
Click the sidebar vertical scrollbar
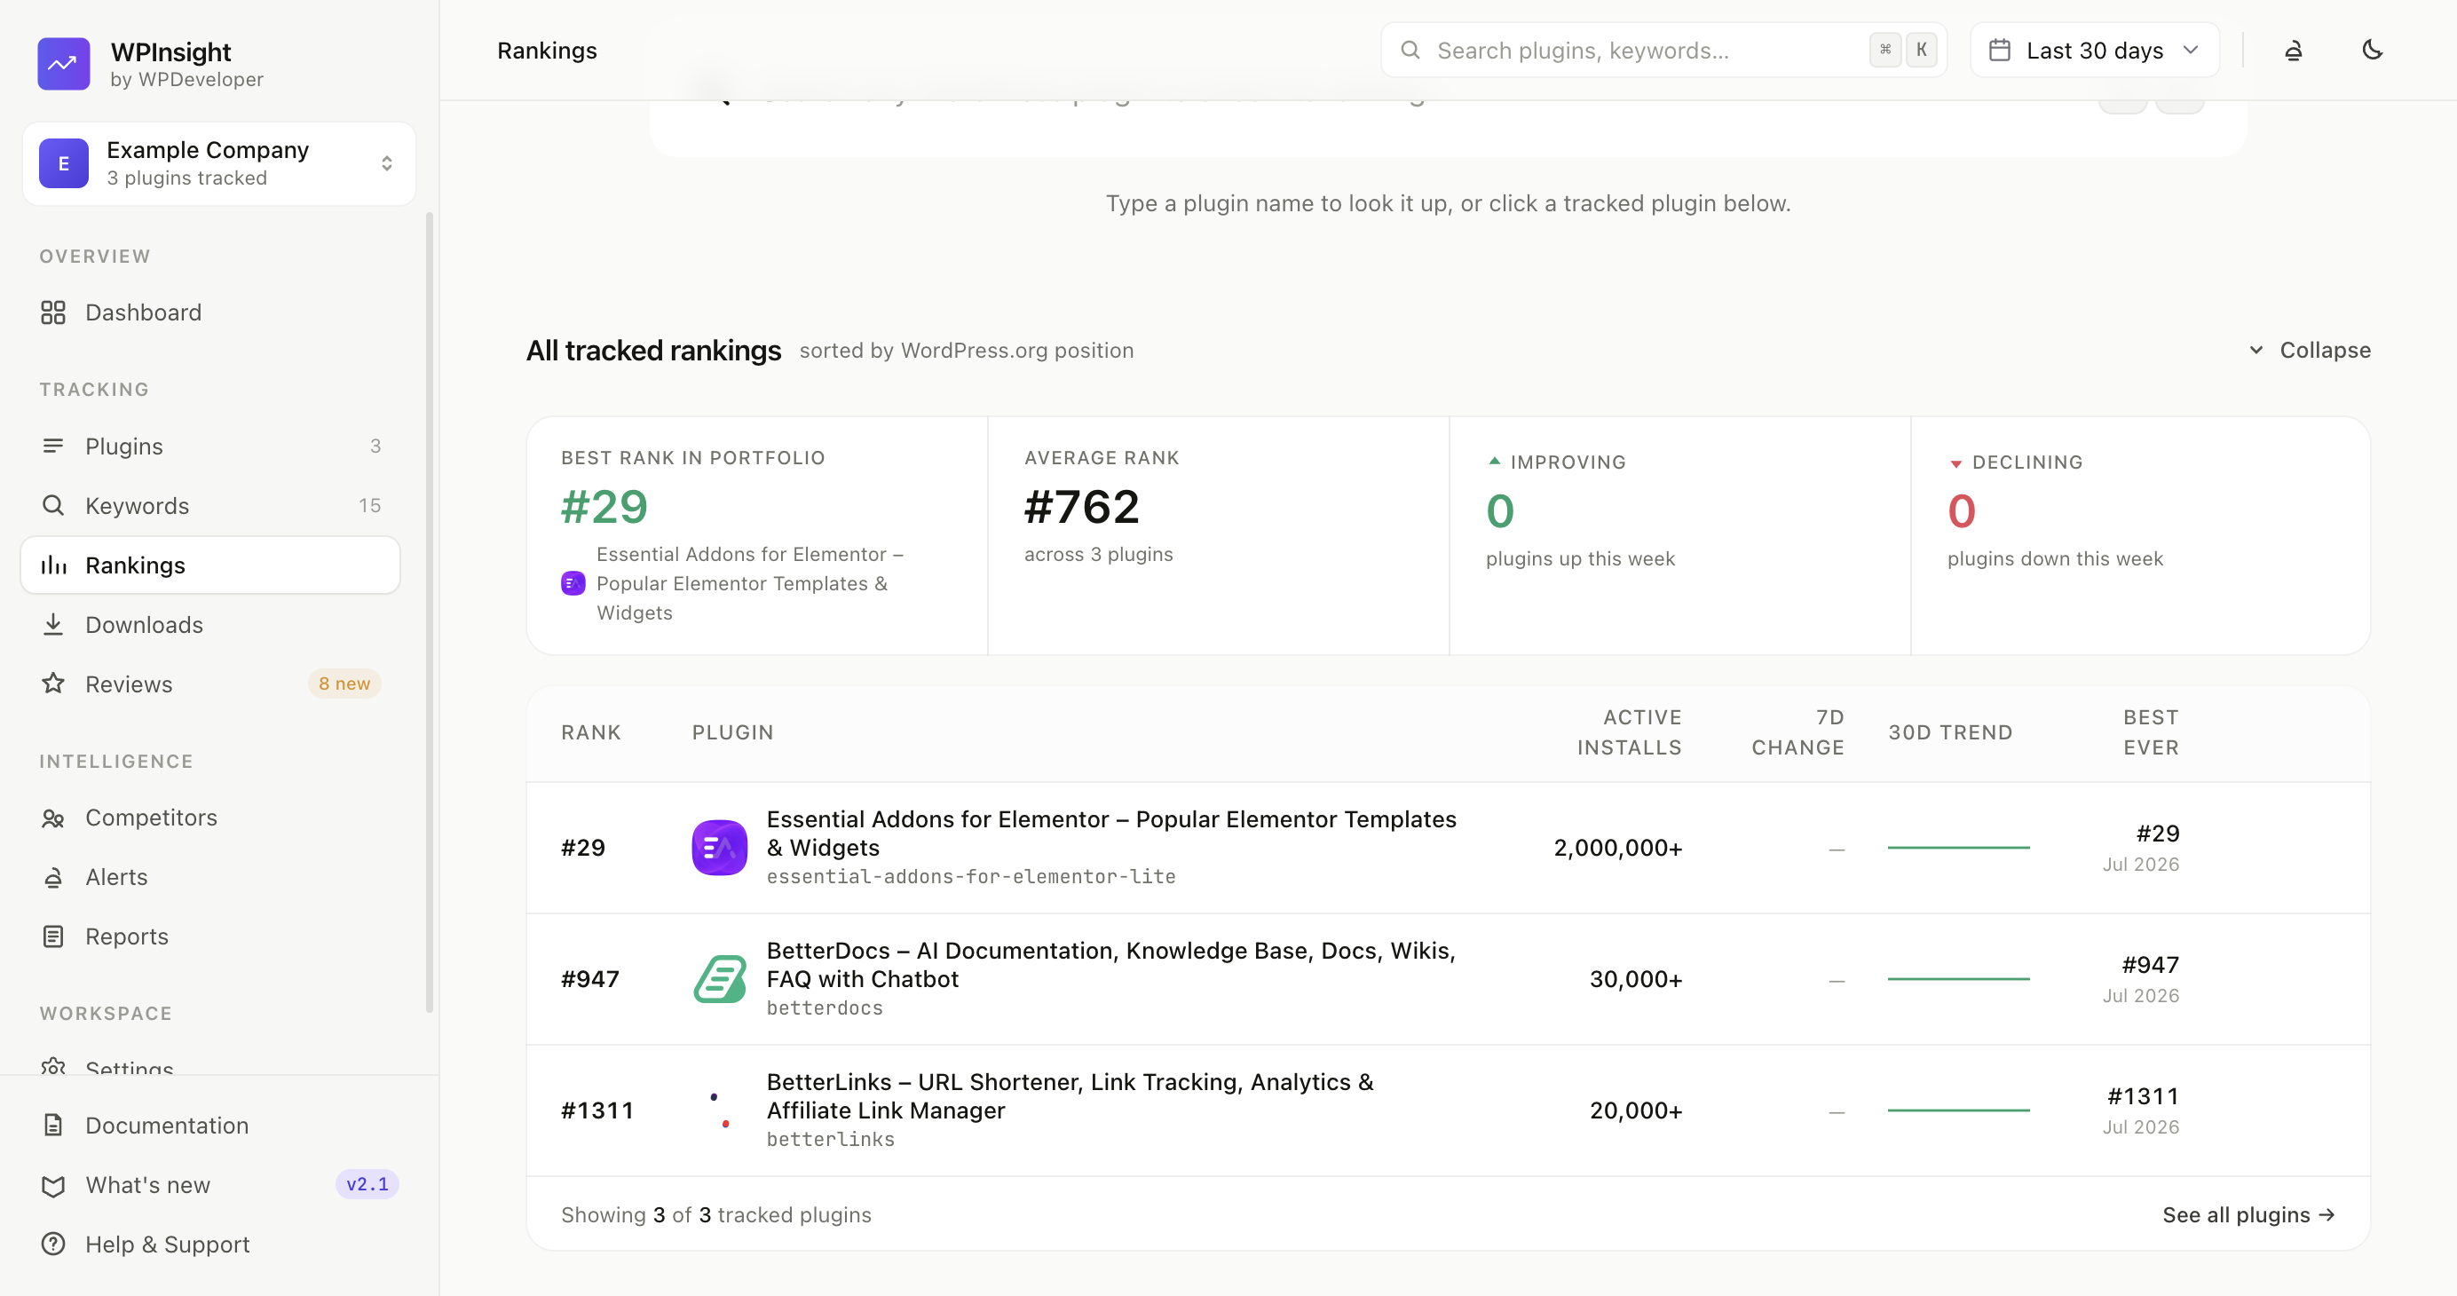coord(430,611)
